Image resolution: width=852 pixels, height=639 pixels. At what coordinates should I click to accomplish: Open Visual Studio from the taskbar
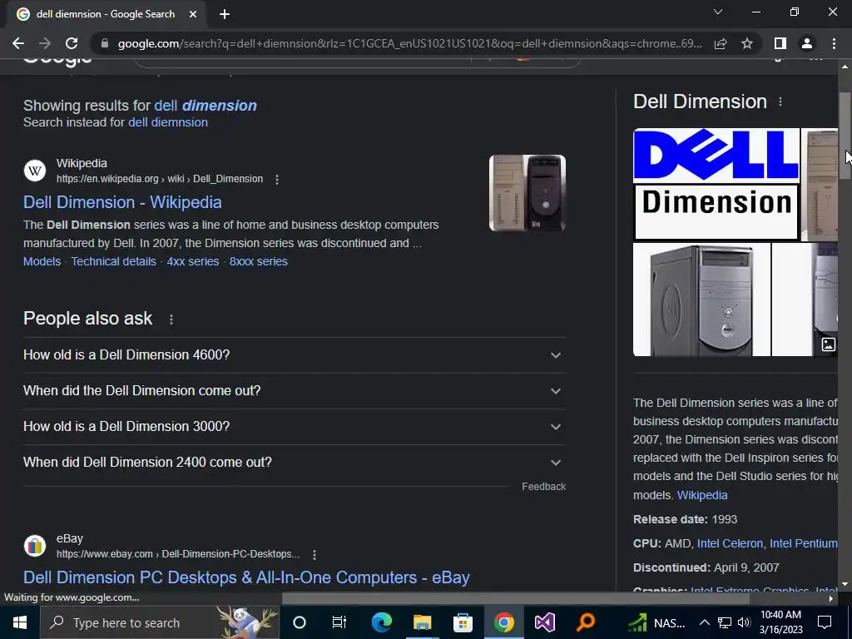(x=544, y=622)
